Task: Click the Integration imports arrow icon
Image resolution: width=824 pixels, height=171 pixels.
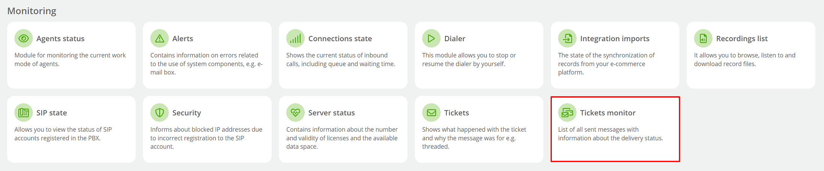Action: 567,39
